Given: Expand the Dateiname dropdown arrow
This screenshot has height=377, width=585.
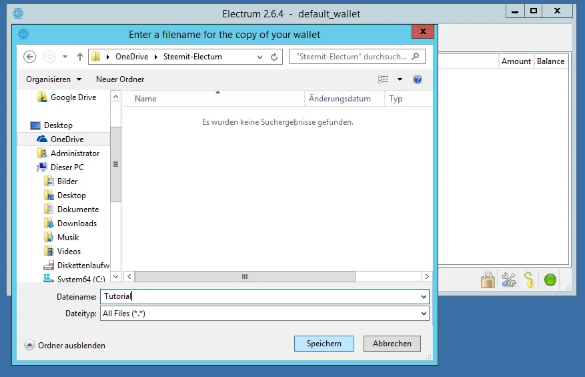Looking at the screenshot, I should [424, 297].
